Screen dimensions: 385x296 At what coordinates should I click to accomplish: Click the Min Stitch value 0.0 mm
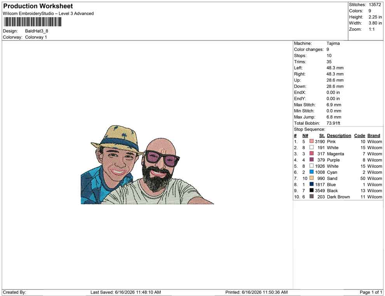334,111
